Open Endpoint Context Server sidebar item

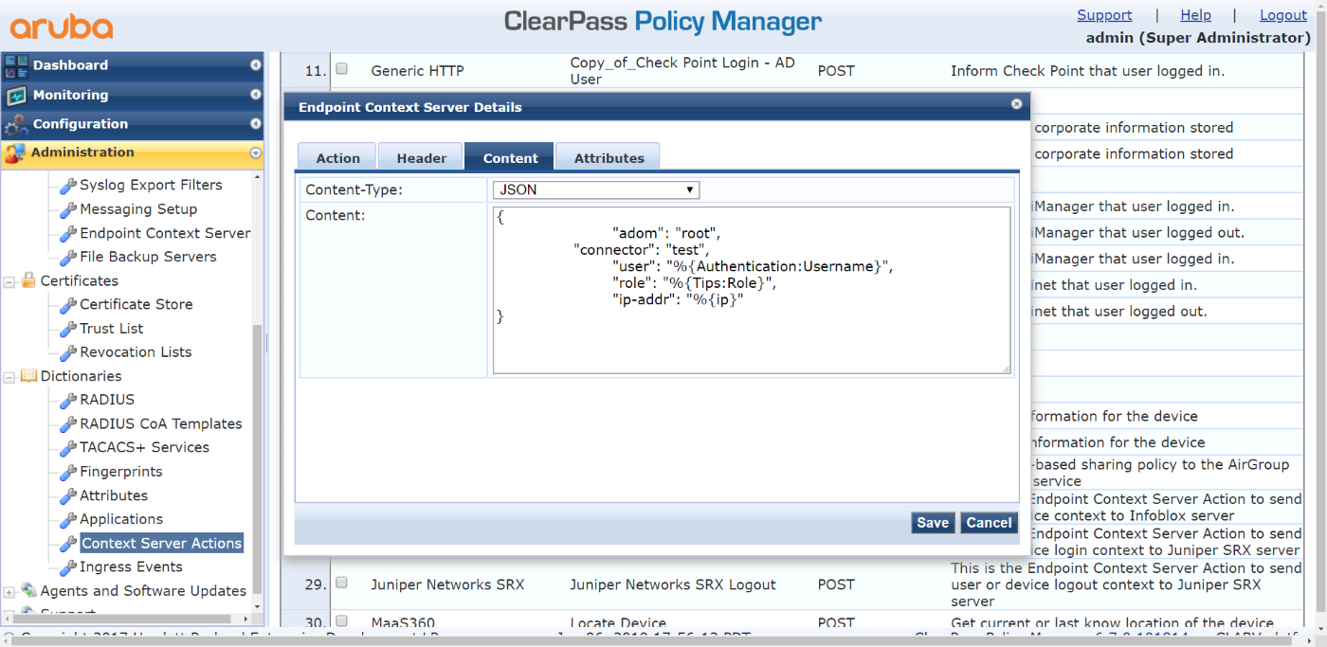(x=165, y=233)
